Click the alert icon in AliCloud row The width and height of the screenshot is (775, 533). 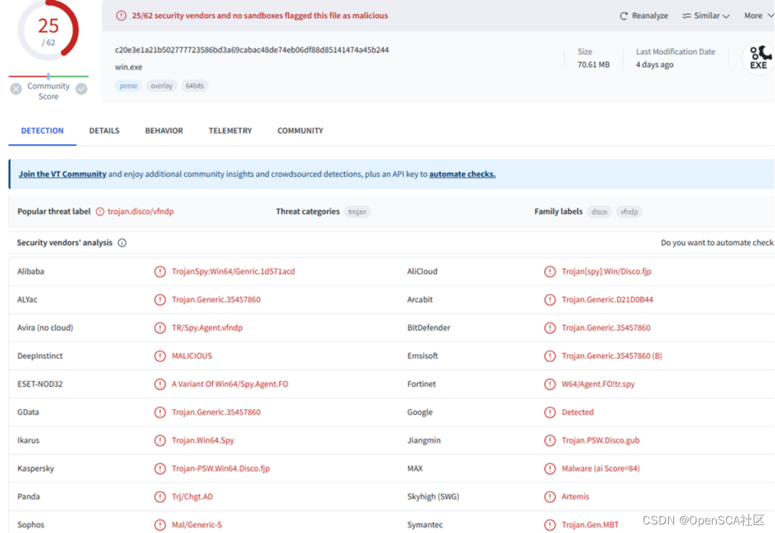click(x=549, y=271)
